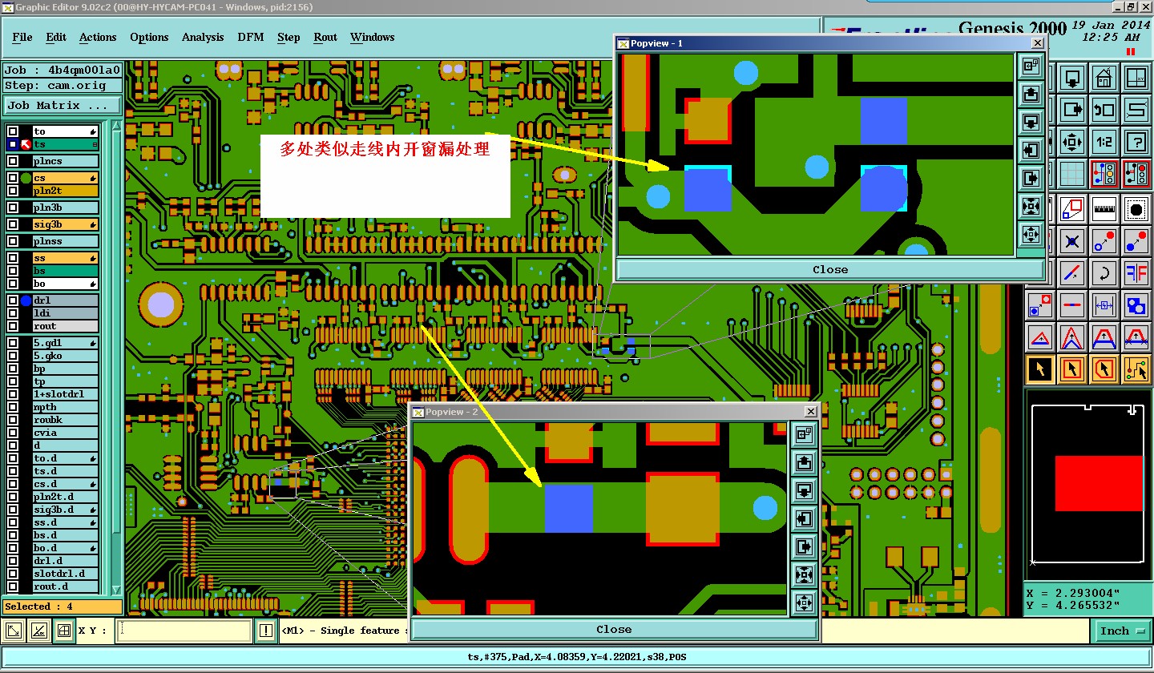Click the board overview thumbnail red area
This screenshot has width=1154, height=673.
pyautogui.click(x=1099, y=483)
